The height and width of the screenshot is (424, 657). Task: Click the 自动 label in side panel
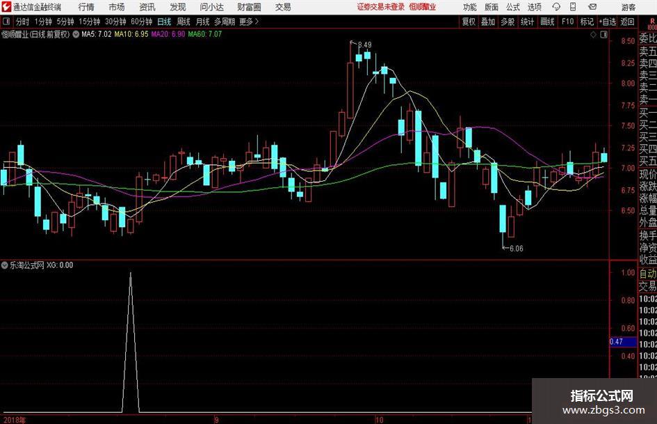click(x=648, y=274)
